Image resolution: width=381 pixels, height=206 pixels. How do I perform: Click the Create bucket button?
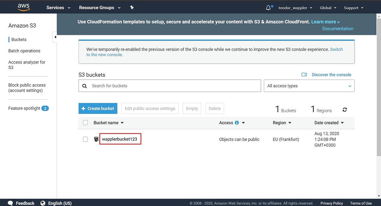tap(98, 108)
